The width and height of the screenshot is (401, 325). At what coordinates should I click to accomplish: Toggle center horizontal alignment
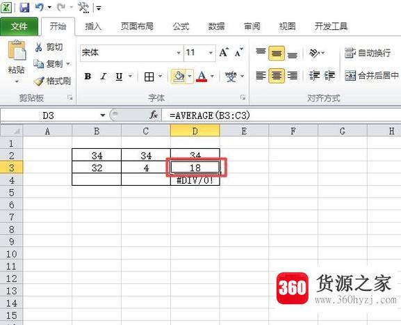(x=277, y=76)
